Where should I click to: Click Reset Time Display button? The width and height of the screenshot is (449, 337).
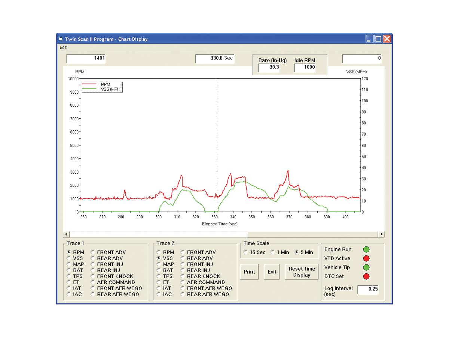pos(302,272)
